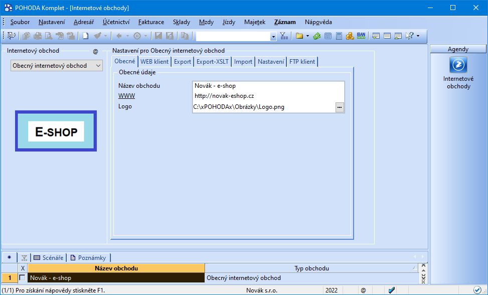
Task: Open the Nastavení menu in the menu bar
Action: (52, 22)
